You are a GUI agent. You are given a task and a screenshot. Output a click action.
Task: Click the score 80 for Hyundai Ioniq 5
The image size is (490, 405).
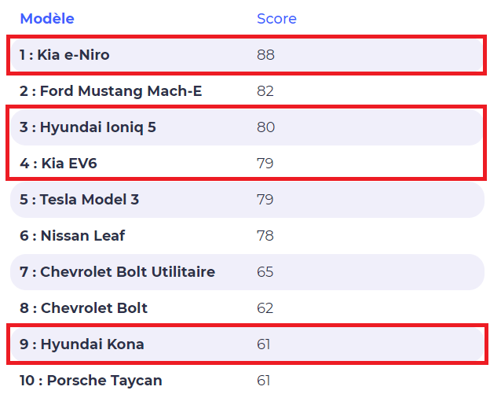(265, 127)
